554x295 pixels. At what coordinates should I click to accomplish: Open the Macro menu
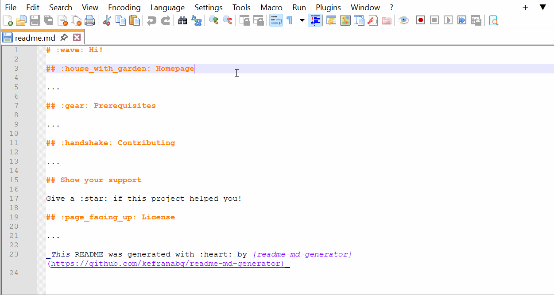click(x=271, y=8)
